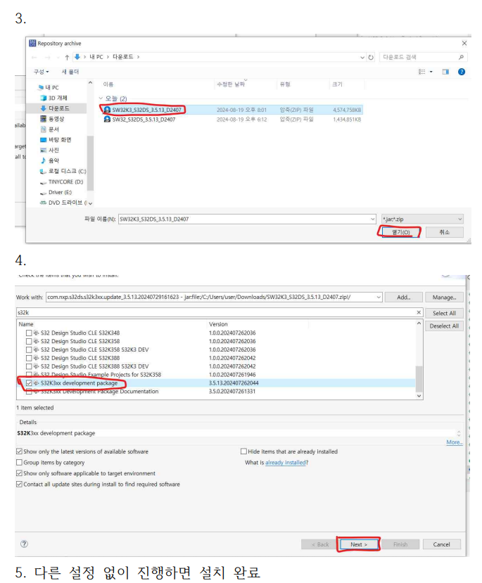
Task: Open the help question mark in file dialog
Action: (x=462, y=72)
